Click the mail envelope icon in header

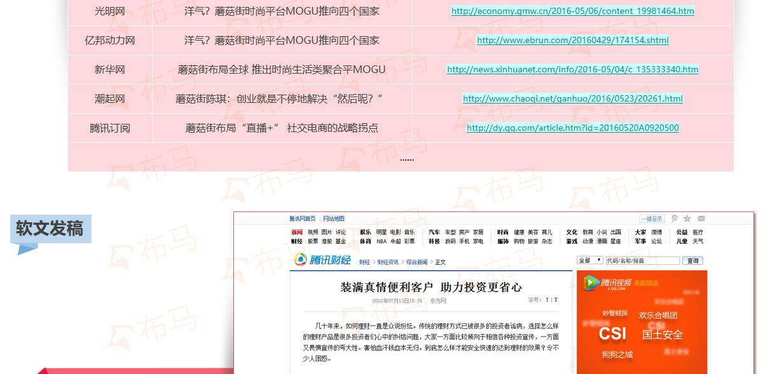(701, 218)
